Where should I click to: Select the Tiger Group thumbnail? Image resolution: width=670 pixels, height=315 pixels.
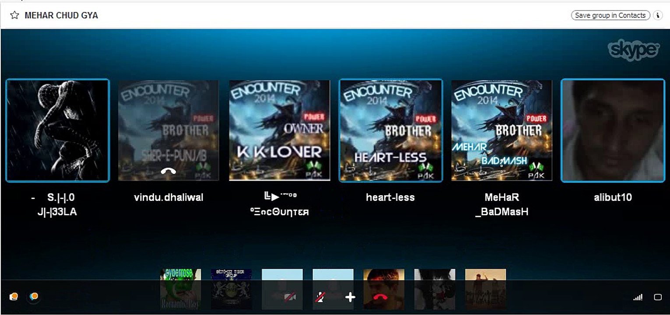tap(232, 289)
